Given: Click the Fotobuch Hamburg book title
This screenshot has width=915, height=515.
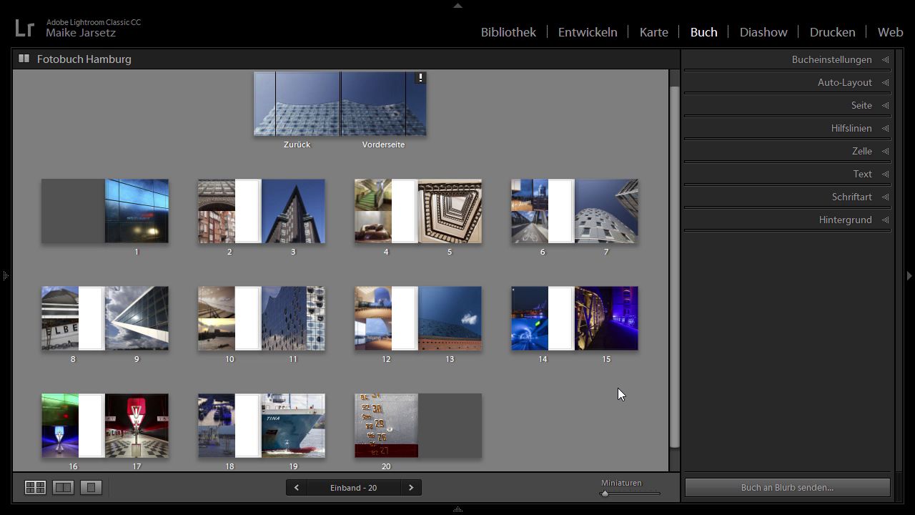Looking at the screenshot, I should click(x=84, y=59).
